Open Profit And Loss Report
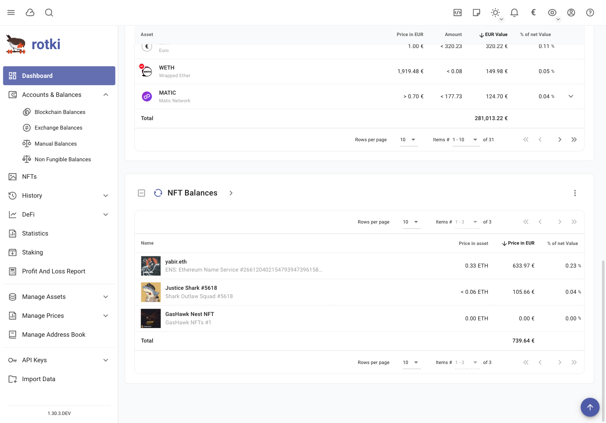Image resolution: width=606 pixels, height=423 pixels. 59,271
